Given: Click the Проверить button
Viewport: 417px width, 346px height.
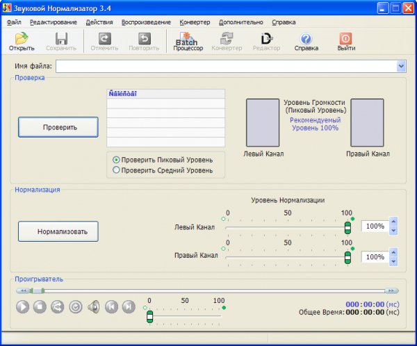Looking at the screenshot, I should [58, 127].
